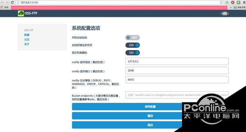This screenshot has width=246, height=132.
Task: Click the Bucket endpoints label text
Action: 96,98
